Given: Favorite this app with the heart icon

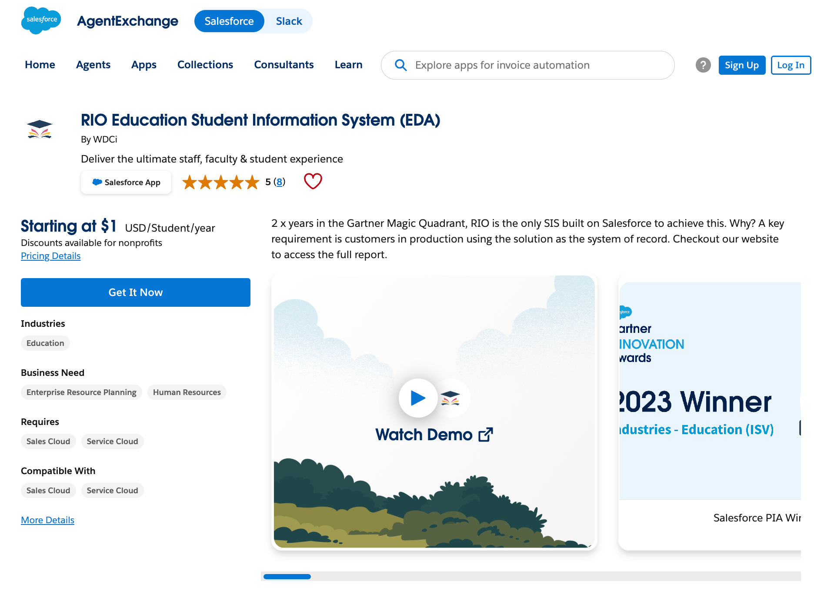Looking at the screenshot, I should [313, 181].
